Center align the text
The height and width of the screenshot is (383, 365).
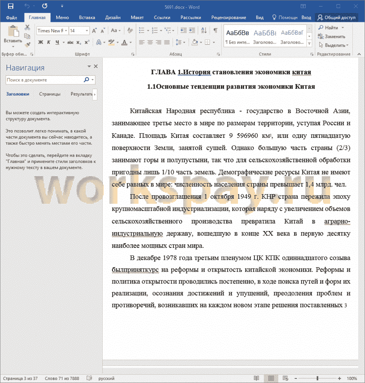click(150, 42)
